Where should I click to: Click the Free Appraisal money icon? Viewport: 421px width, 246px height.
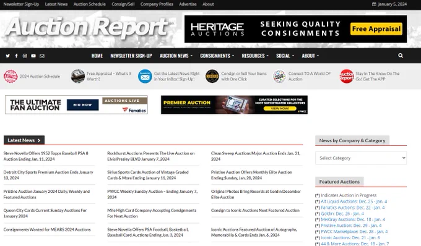(x=78, y=77)
